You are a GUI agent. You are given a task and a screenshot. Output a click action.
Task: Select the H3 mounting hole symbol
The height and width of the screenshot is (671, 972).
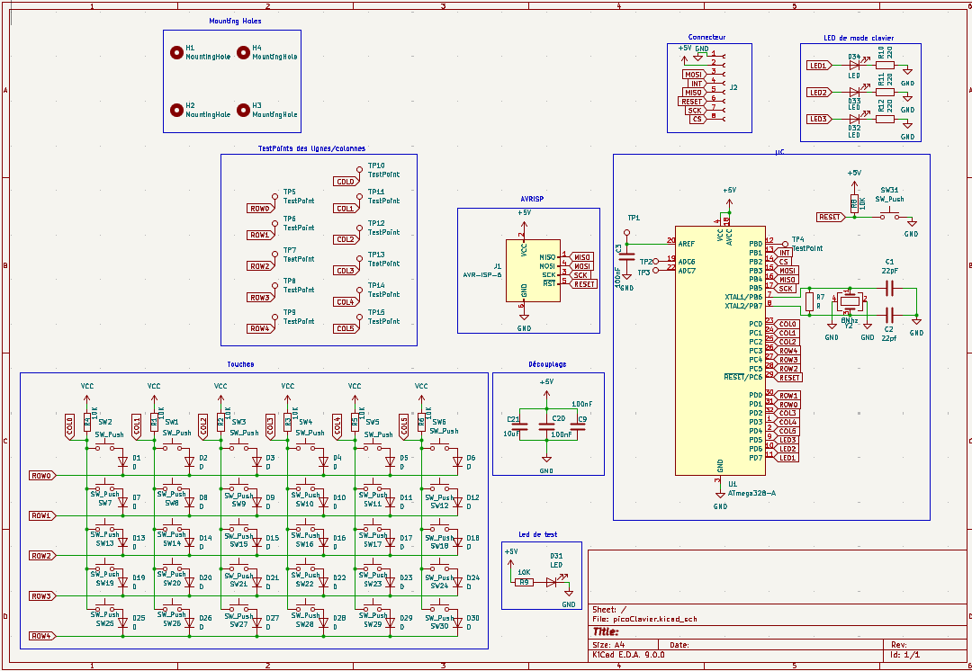(x=243, y=110)
